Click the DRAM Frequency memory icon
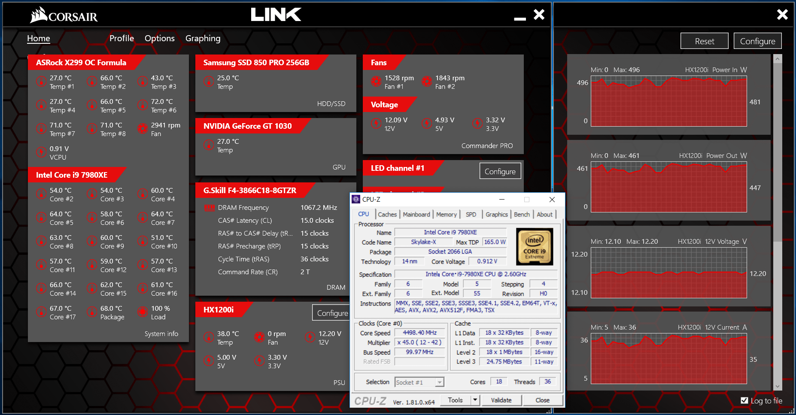This screenshot has width=796, height=415. 209,208
